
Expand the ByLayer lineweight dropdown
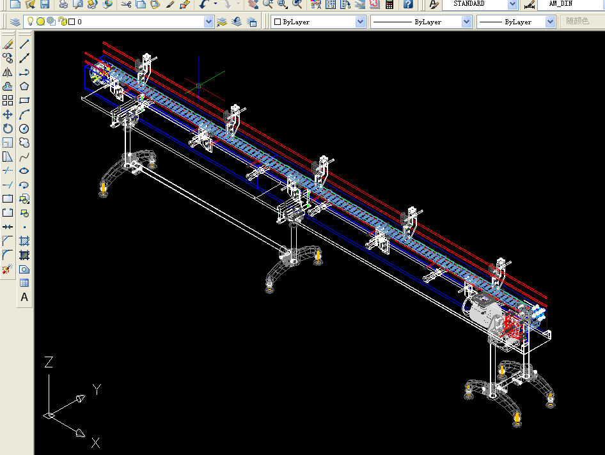coord(550,22)
